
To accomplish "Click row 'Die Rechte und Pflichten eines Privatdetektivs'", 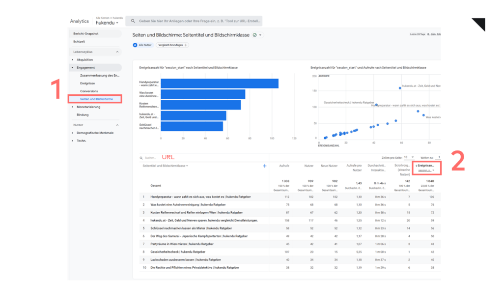I will tap(290, 268).
